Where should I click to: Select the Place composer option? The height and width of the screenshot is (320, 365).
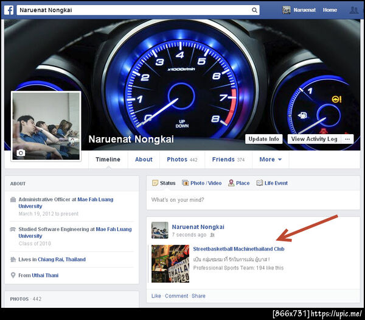pos(239,183)
